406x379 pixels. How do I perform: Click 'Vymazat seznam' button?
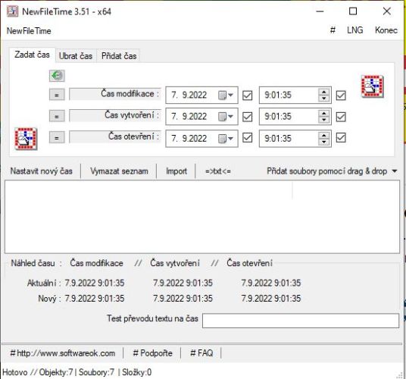click(x=119, y=171)
